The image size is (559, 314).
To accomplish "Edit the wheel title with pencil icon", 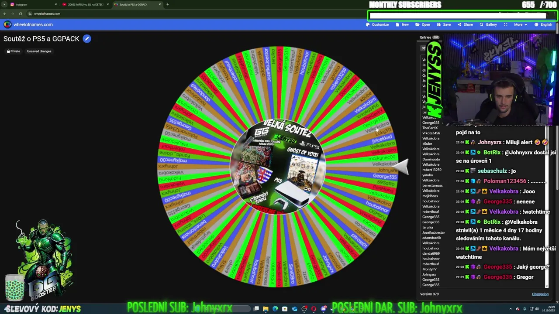I will [x=87, y=39].
